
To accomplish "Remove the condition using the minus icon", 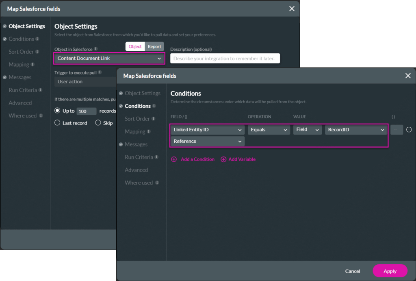I will (x=409, y=129).
